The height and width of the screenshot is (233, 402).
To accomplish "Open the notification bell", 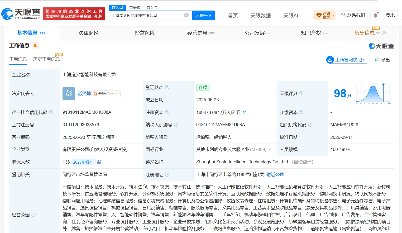I will (376, 15).
